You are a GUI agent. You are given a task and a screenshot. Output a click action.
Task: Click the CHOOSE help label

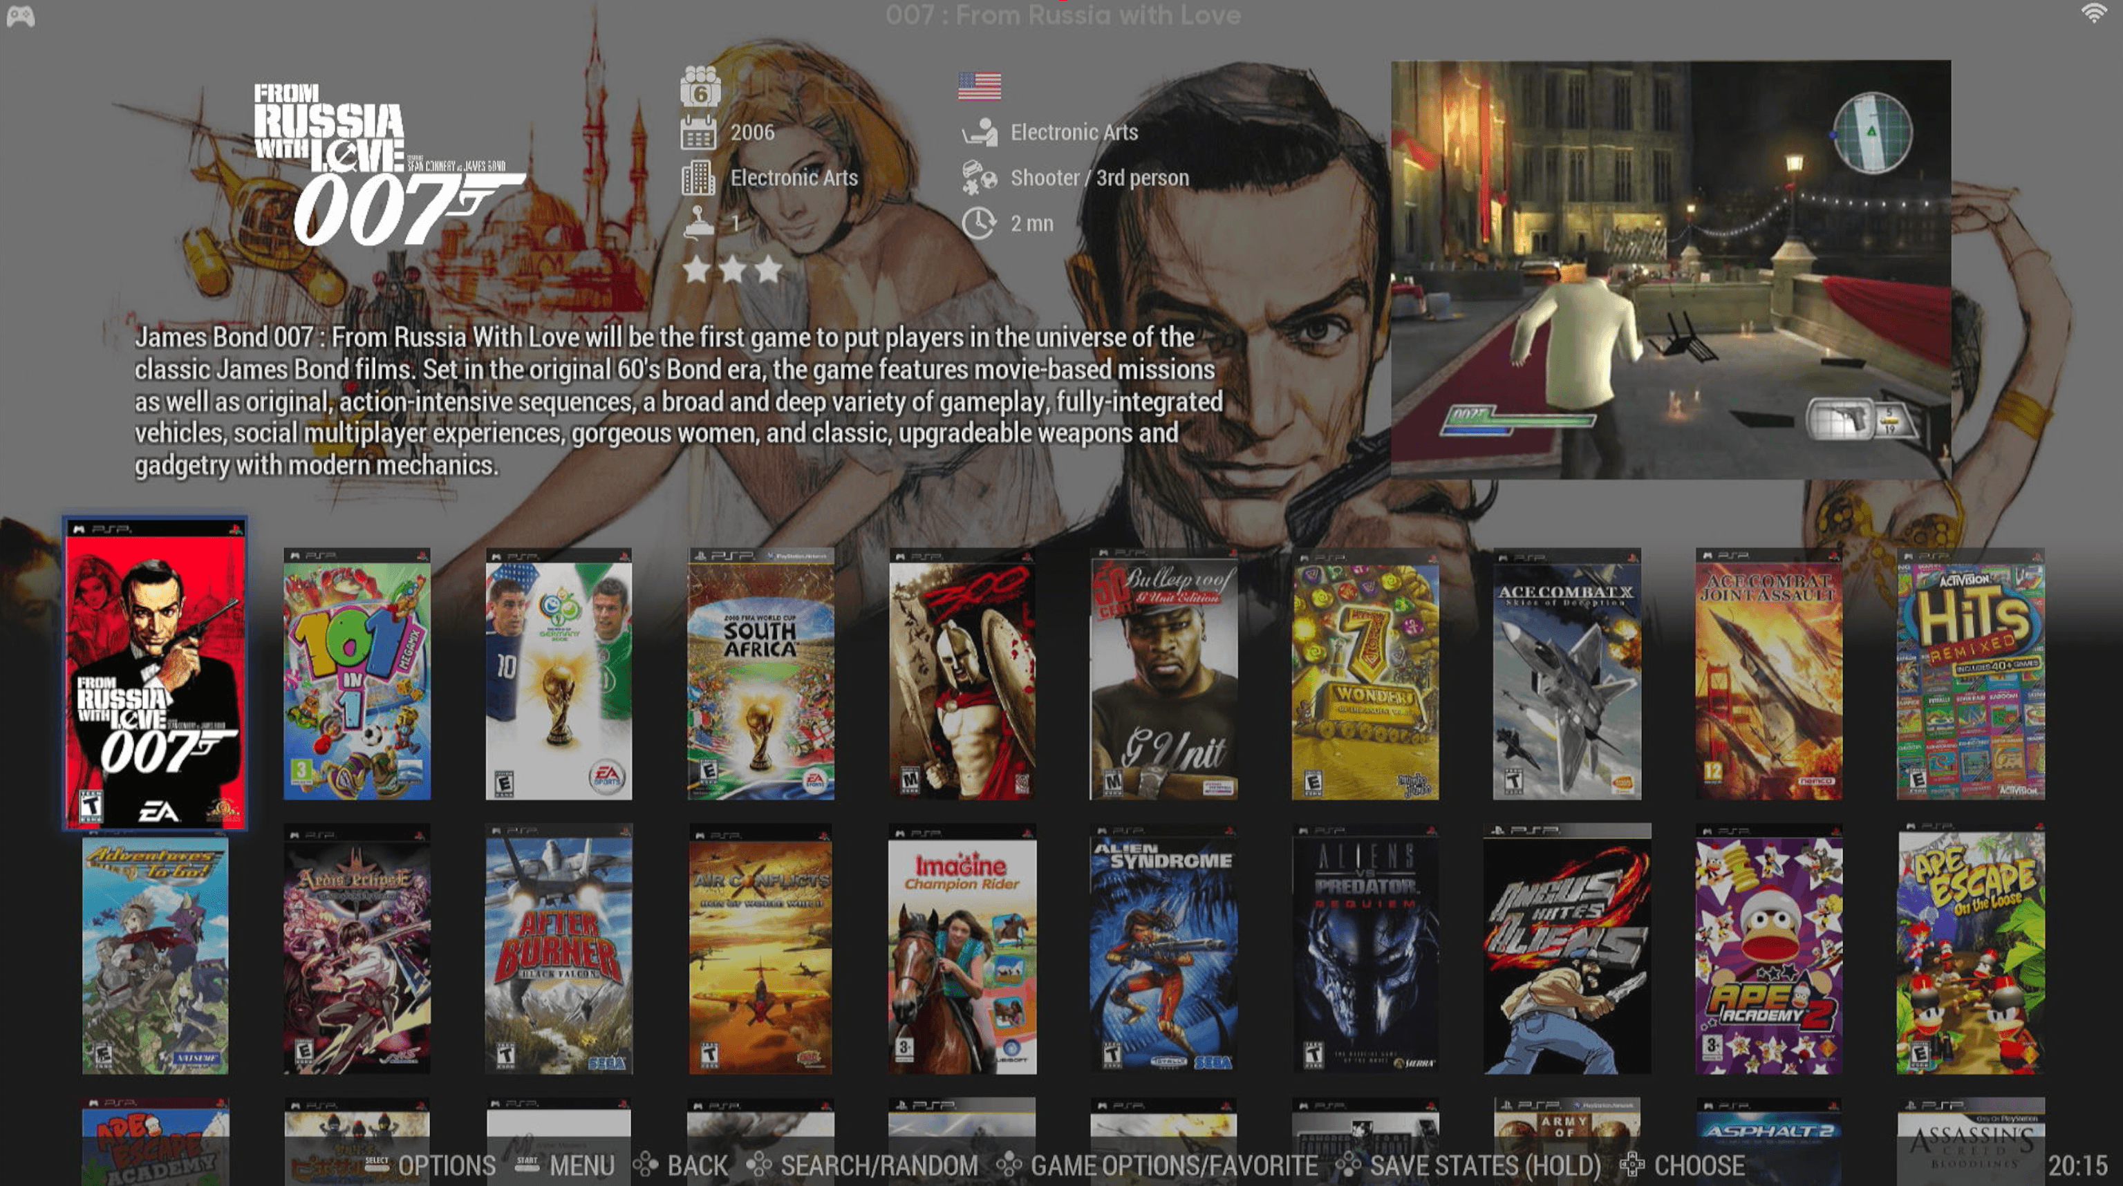[x=1699, y=1165]
